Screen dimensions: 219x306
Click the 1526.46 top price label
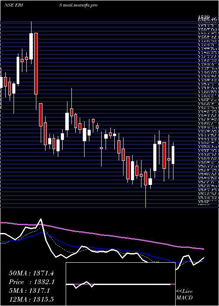207,19
